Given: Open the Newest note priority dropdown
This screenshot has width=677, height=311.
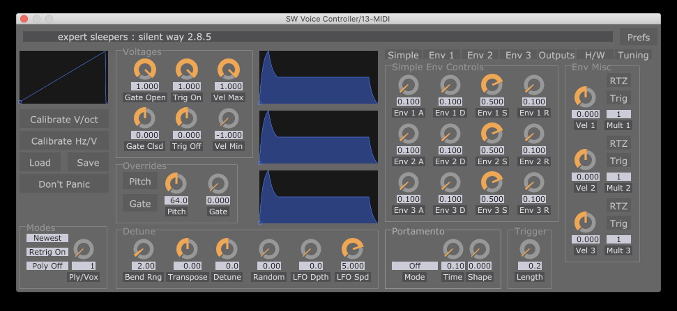Looking at the screenshot, I should pyautogui.click(x=47, y=238).
